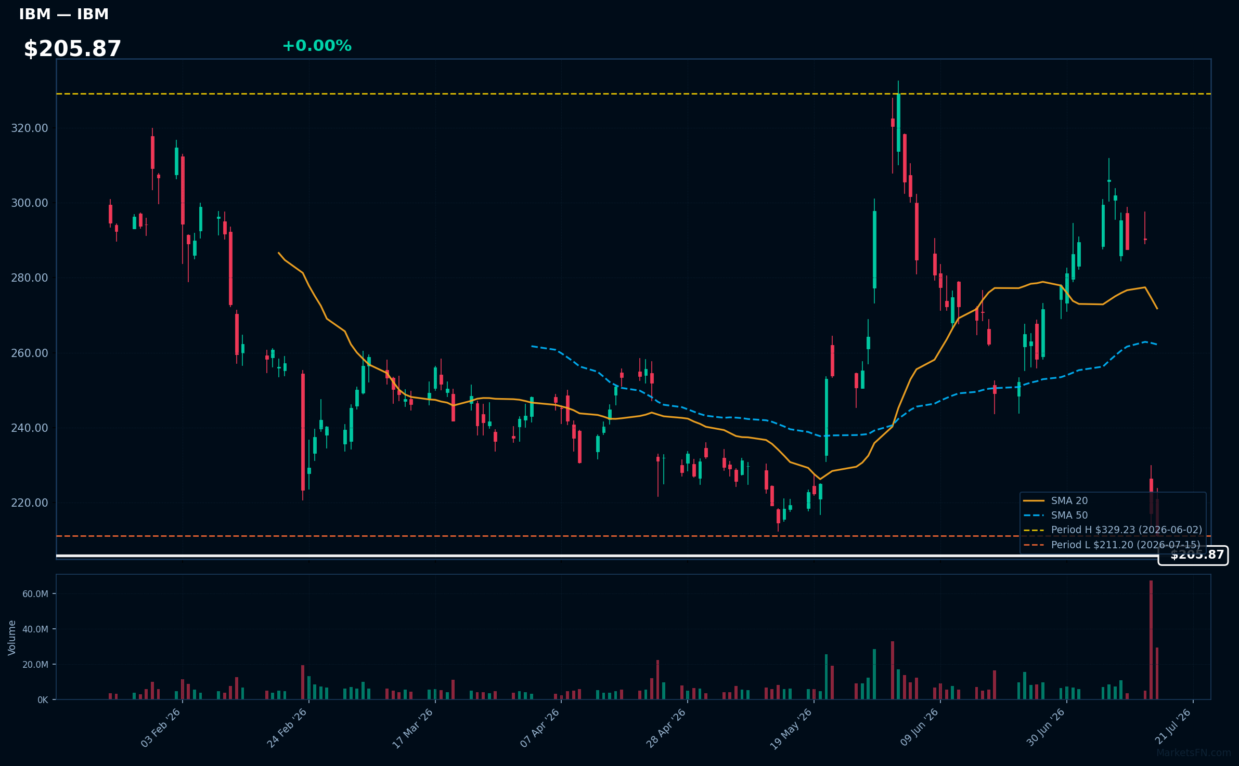Click the $205.87 current price tag
This screenshot has height=766, width=1239.
(x=1193, y=555)
